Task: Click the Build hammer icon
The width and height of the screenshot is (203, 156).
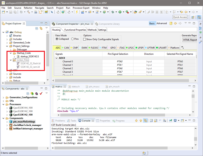Action: [28, 12]
